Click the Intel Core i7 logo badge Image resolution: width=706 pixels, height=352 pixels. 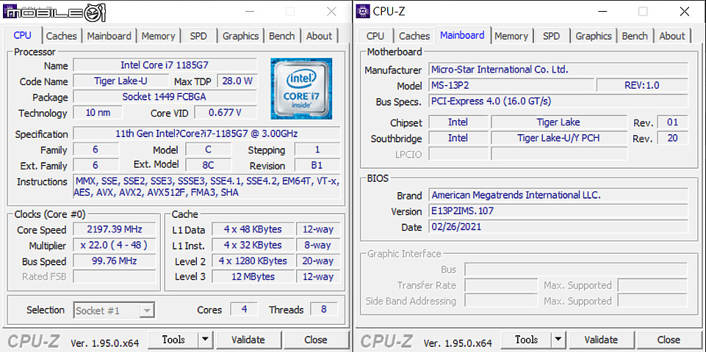click(301, 89)
